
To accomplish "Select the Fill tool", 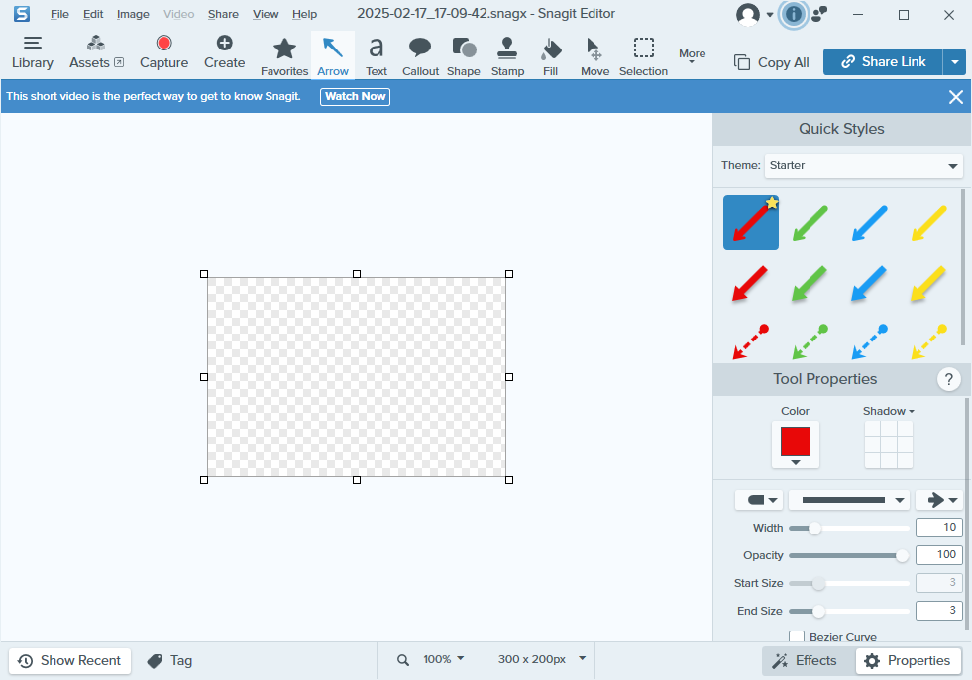I will click(x=551, y=56).
